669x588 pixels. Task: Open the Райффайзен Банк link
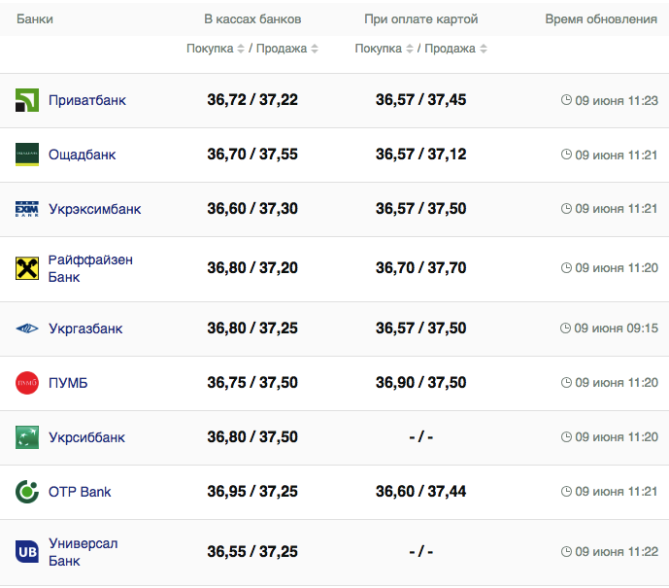tap(90, 268)
